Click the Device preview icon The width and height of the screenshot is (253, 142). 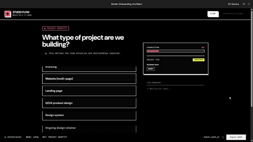point(230,4)
